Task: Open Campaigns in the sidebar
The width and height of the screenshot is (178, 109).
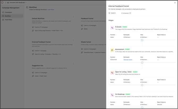Action: click(x=8, y=12)
